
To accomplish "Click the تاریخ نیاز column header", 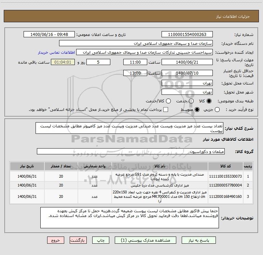I will 27,166.
